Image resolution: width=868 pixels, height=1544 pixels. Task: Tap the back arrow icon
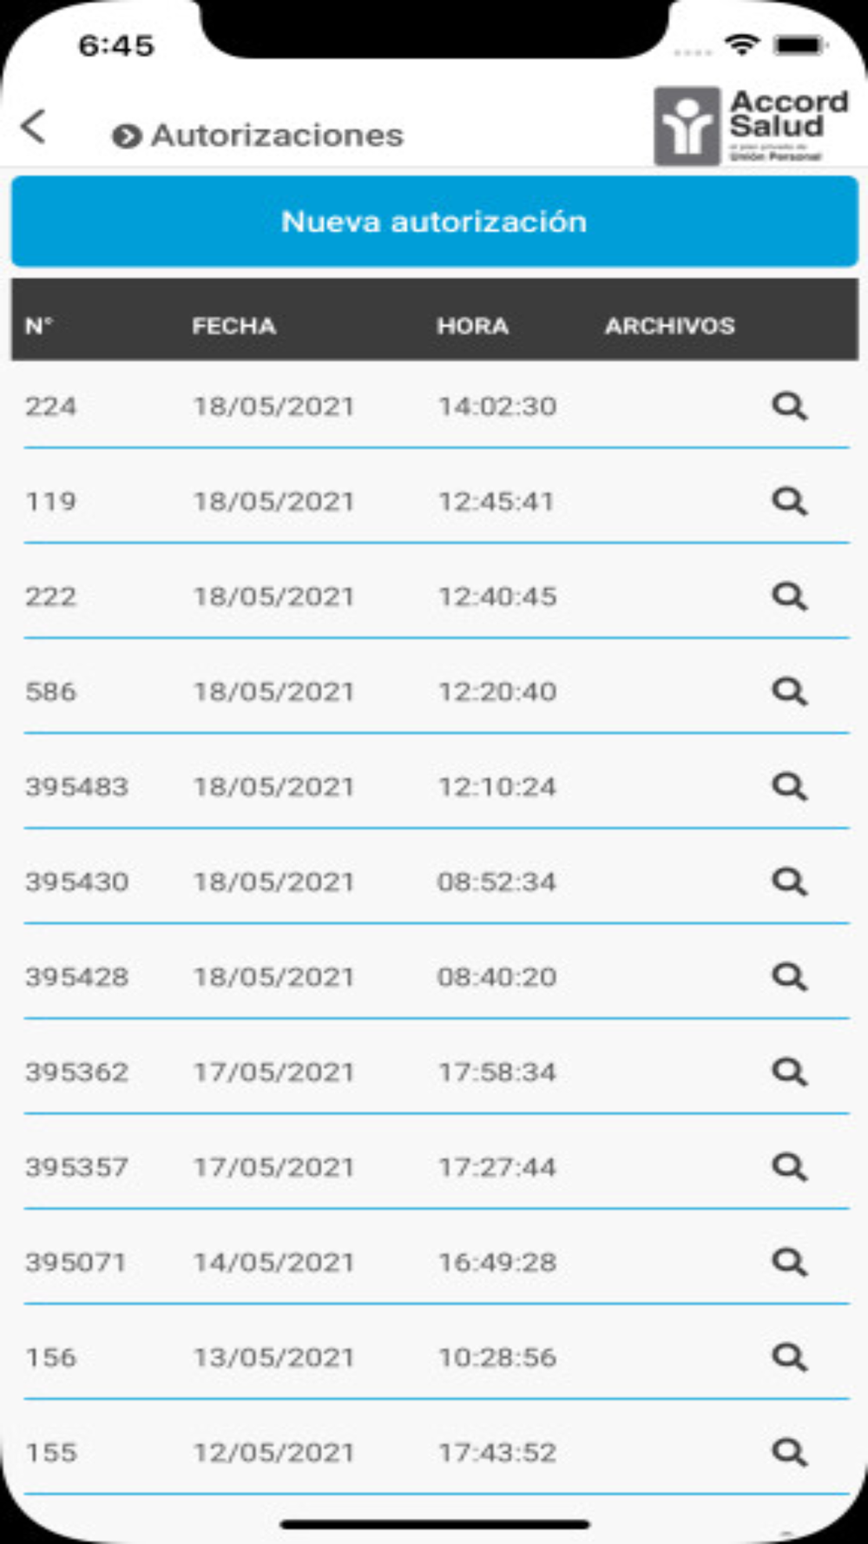click(33, 127)
